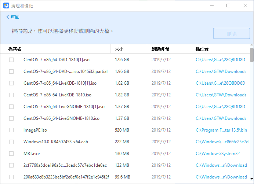Sort by 檔案名 column header
The image size is (254, 184).
(15, 49)
